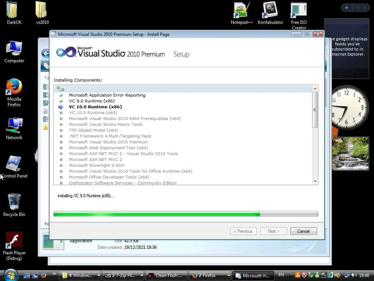Switch to Microsoft Vi... taskbar button
Viewport: 374px width, 281px height.
pyautogui.click(x=253, y=276)
